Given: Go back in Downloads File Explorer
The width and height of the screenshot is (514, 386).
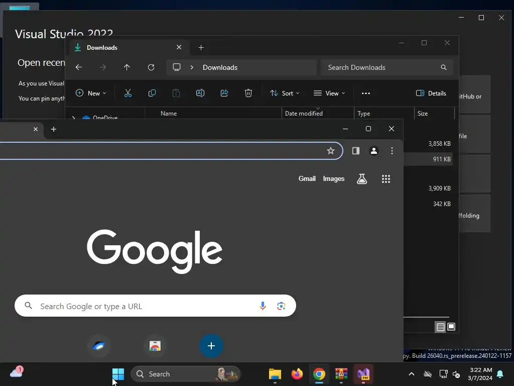Looking at the screenshot, I should click(x=79, y=67).
